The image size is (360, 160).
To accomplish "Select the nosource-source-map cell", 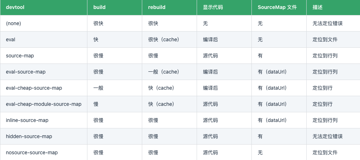I will 32,152.
